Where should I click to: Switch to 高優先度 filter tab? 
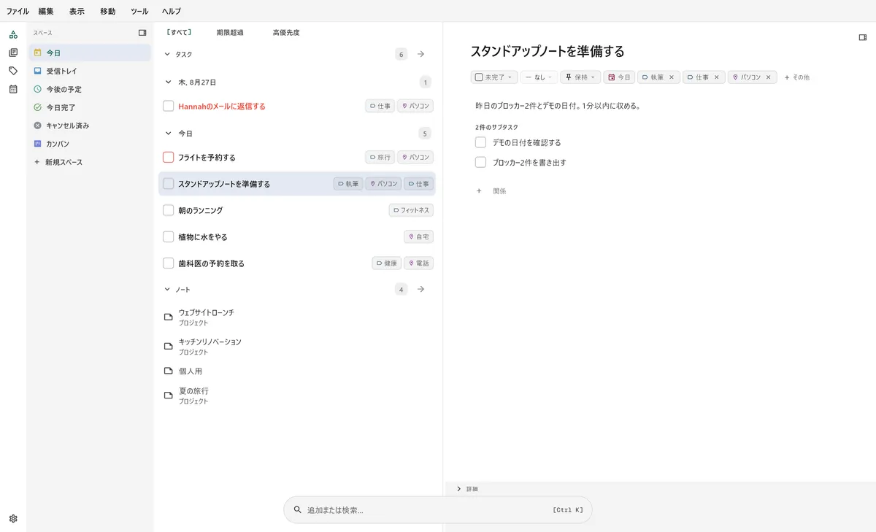click(x=286, y=32)
